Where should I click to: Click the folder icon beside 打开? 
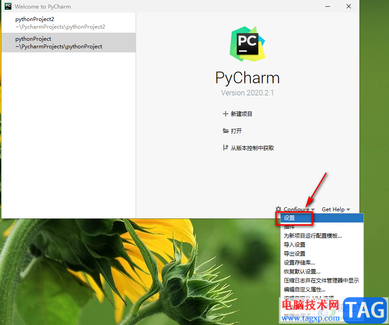226,131
